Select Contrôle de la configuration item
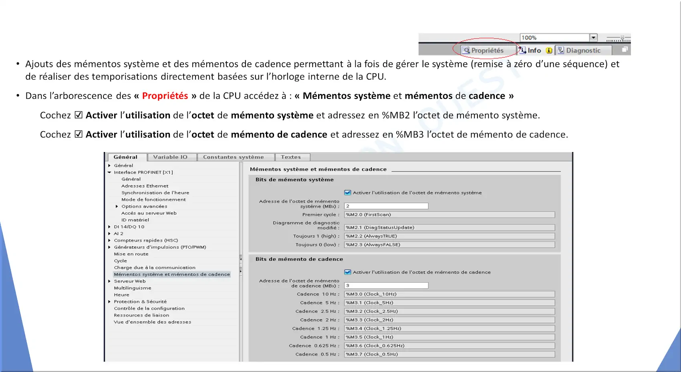 (x=149, y=308)
